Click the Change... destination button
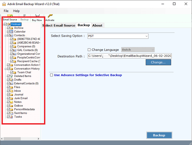The width and height of the screenshot is (192, 145). coord(158,62)
